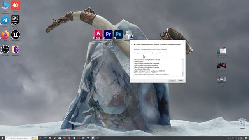Image resolution: width=249 pixels, height=140 pixels.
Task: Open the notification center icon
Action: (x=246, y=138)
